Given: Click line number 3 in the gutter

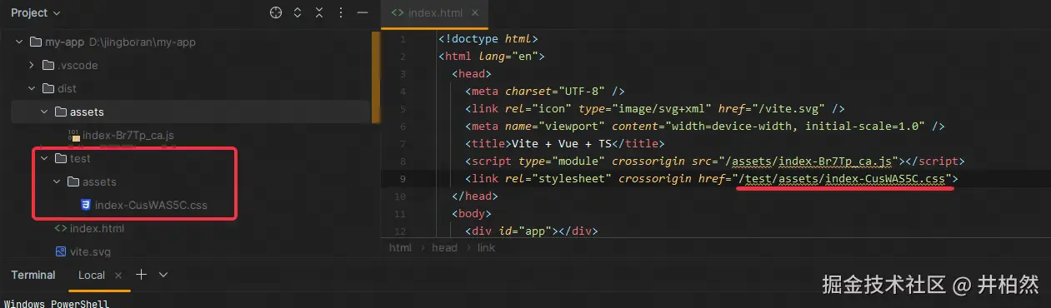Looking at the screenshot, I should [403, 74].
